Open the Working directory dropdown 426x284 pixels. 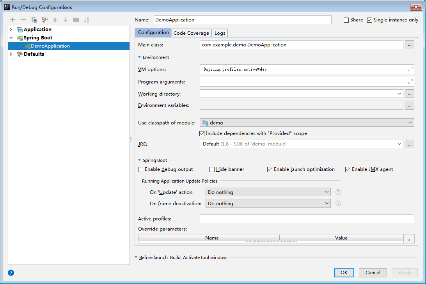coord(399,94)
